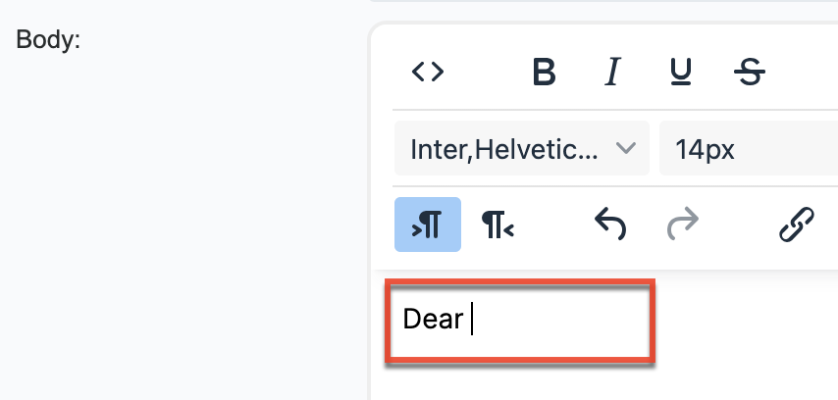This screenshot has width=838, height=400.
Task: Redo the last undone action
Action: pos(680,225)
